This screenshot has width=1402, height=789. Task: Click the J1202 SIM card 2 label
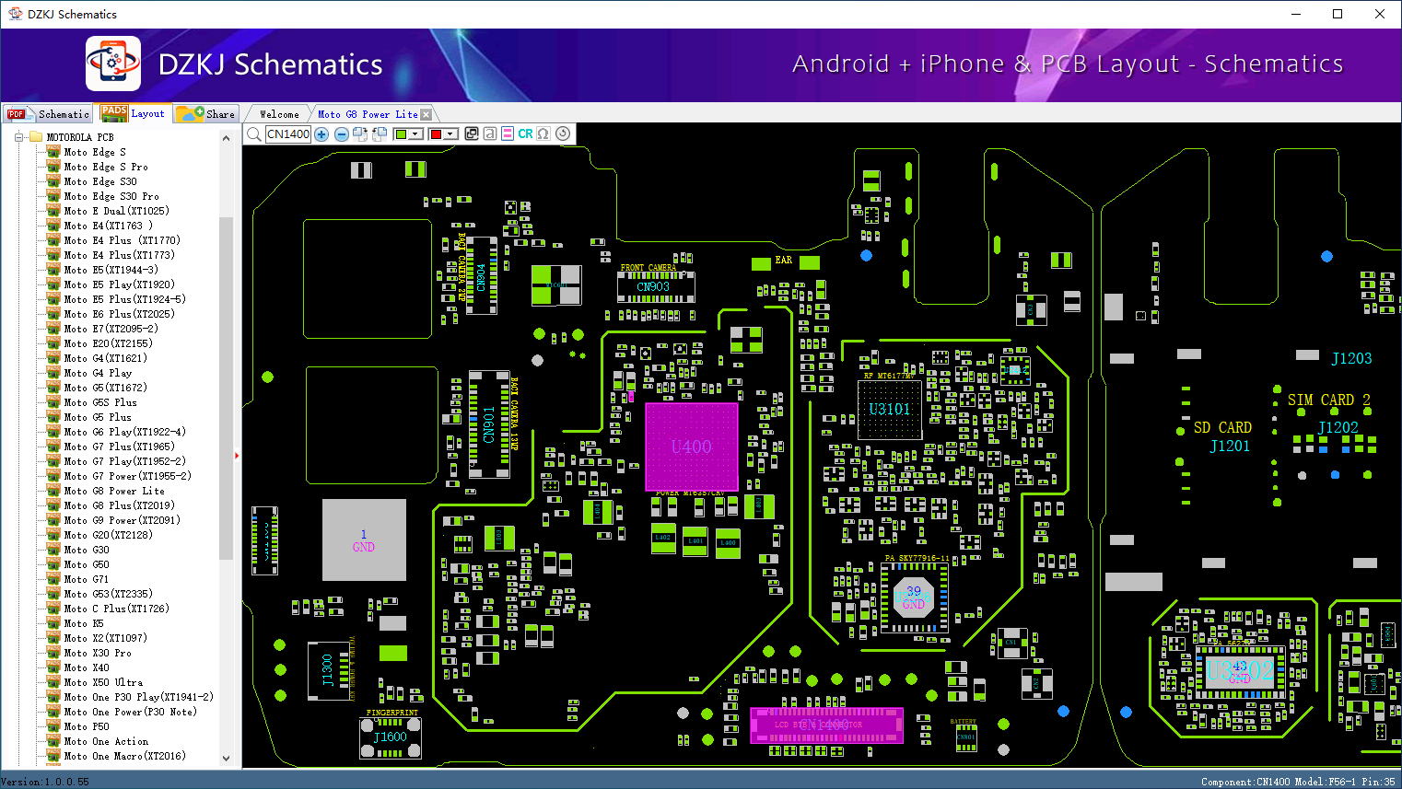[x=1338, y=427]
